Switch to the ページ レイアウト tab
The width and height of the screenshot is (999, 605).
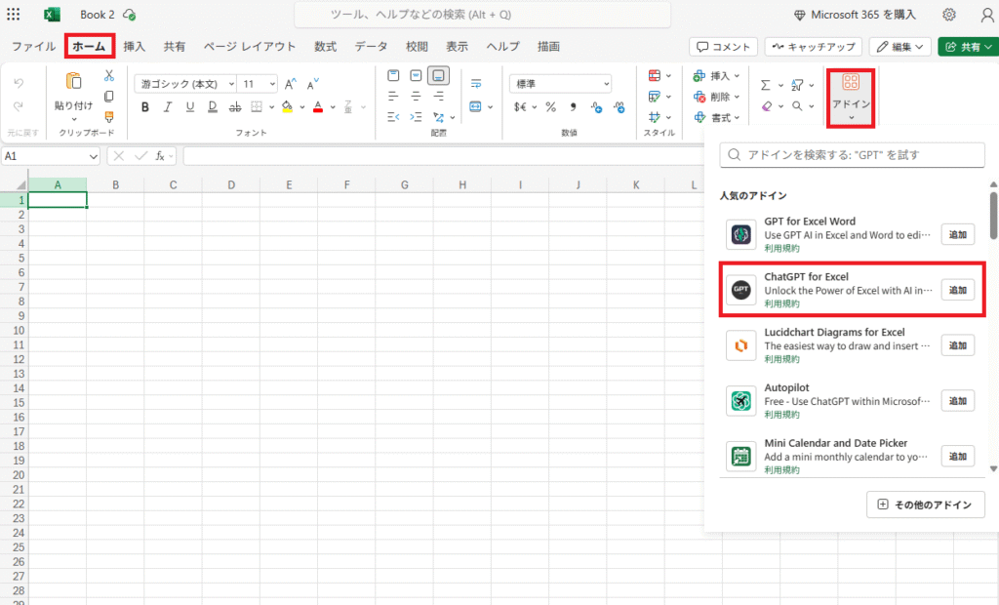pyautogui.click(x=250, y=47)
